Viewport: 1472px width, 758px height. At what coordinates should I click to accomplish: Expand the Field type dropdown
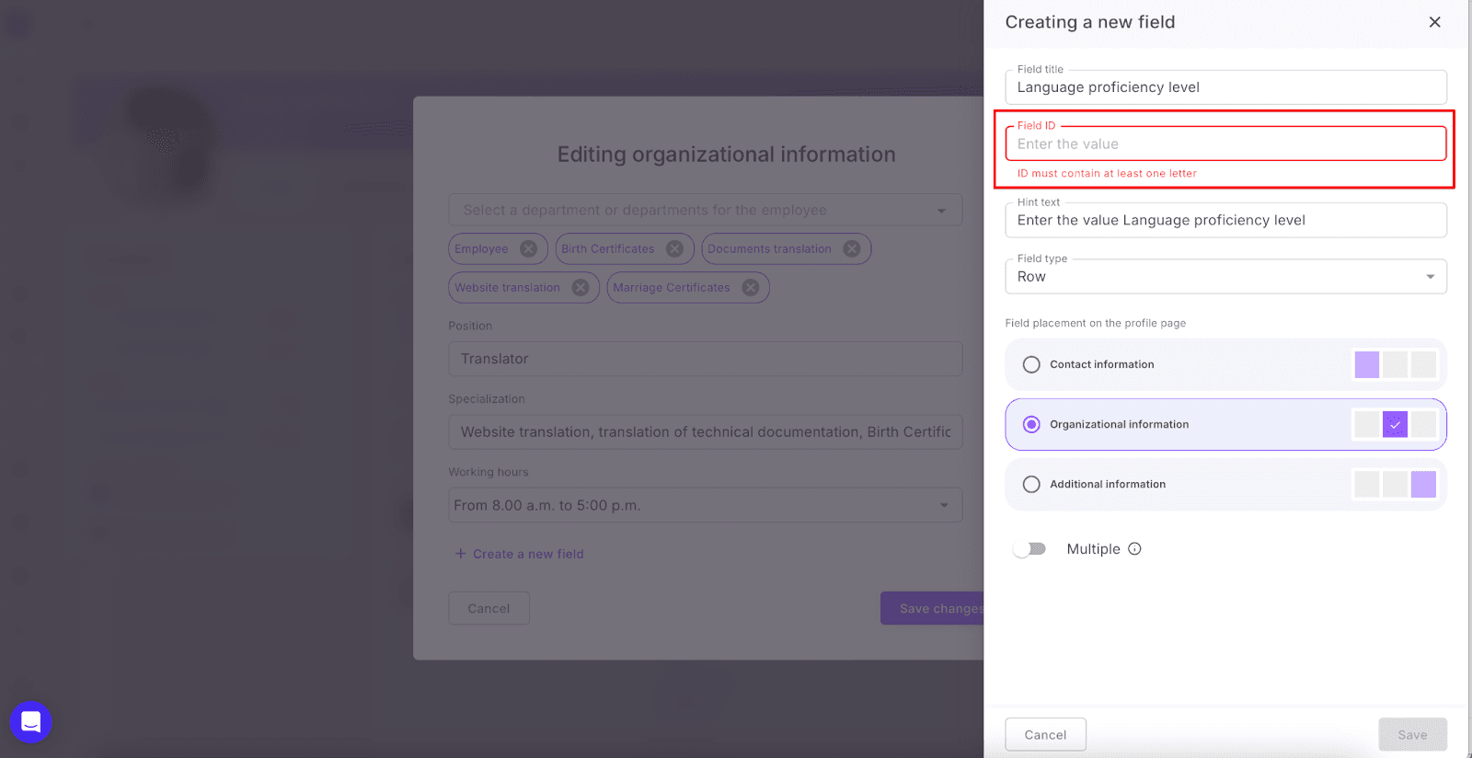click(1430, 277)
